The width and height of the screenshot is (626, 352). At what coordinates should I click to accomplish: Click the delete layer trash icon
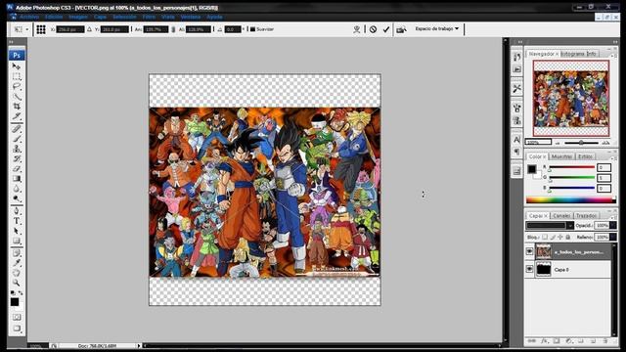[605, 341]
